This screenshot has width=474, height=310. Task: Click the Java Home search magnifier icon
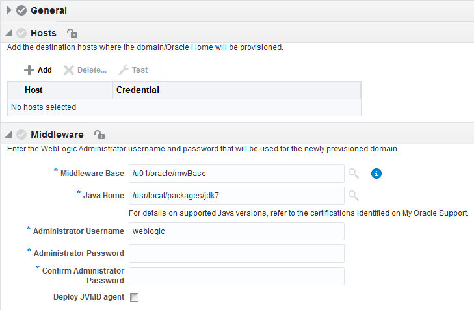[353, 196]
